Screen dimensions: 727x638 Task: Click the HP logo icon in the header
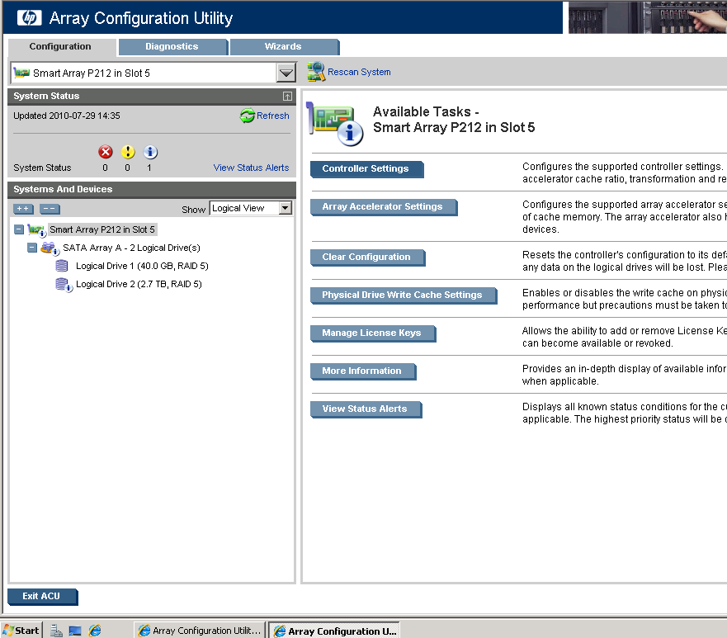point(29,17)
